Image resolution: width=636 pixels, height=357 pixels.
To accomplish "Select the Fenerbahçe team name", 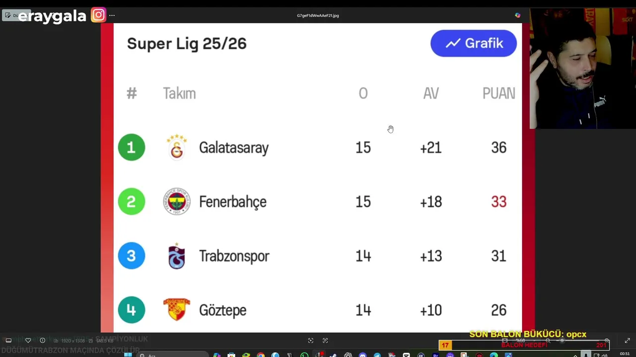I will point(233,202).
